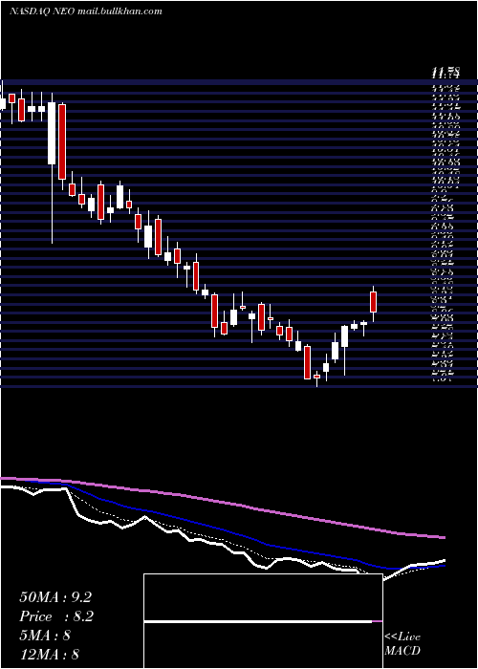This screenshot has height=669, width=478.
Task: Select the Price : 8.2 label
Action: point(56,616)
